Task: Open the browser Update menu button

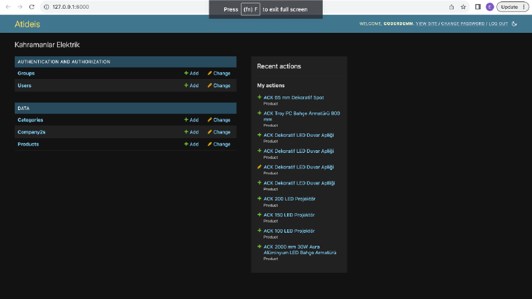Action: pyautogui.click(x=513, y=7)
